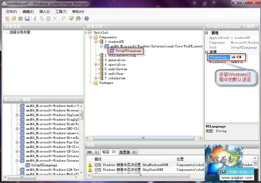Create a new answer file
The width and height of the screenshot is (261, 183).
[7, 18]
